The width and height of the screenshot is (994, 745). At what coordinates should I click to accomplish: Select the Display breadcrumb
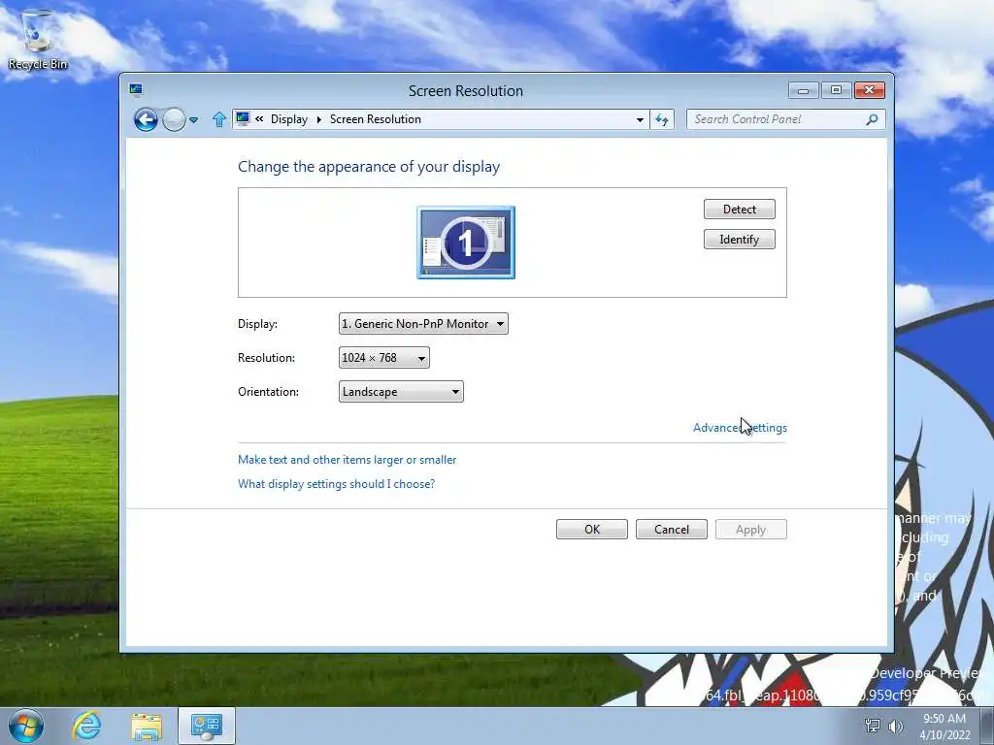point(289,119)
